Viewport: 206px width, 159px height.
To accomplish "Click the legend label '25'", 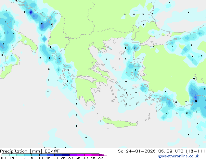I will click(x=63, y=158).
